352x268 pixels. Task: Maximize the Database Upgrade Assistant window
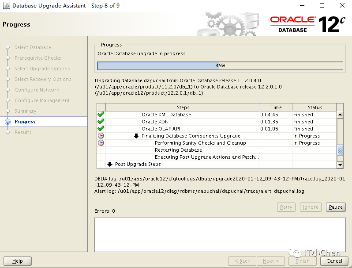[322, 5]
